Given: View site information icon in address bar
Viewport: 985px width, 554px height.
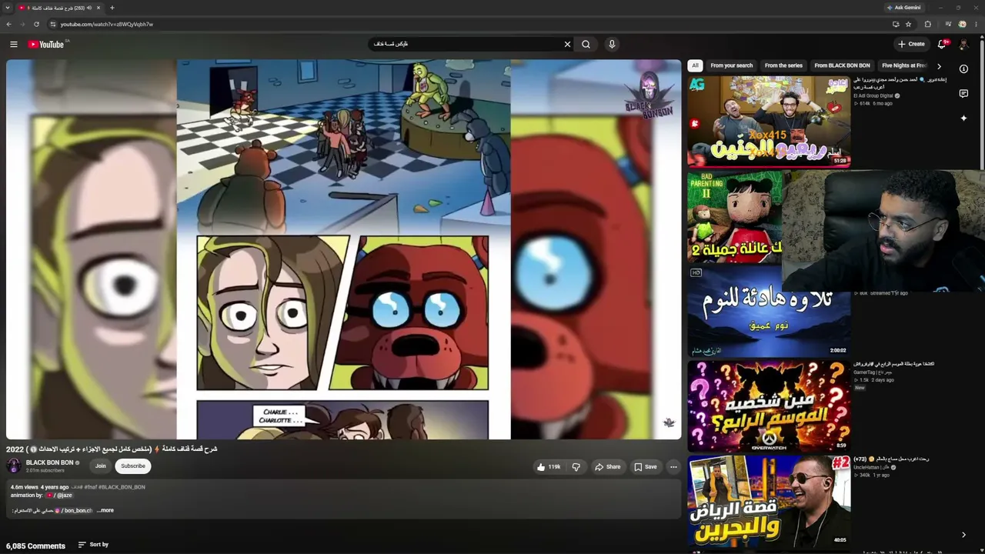Looking at the screenshot, I should [x=52, y=24].
